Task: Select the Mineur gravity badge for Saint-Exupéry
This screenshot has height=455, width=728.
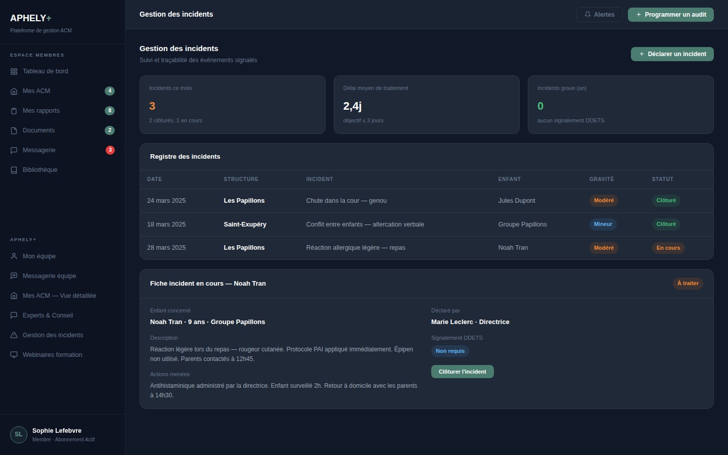Action: tap(603, 224)
